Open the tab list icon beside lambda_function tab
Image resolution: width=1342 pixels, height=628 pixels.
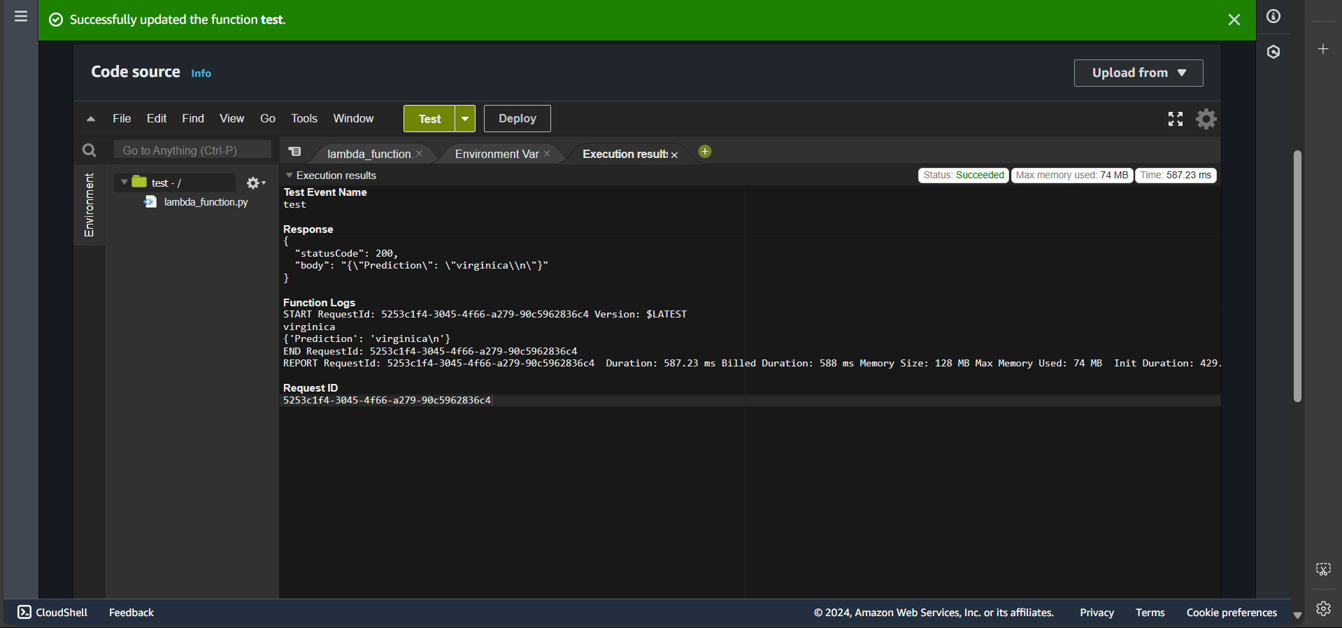pos(295,152)
